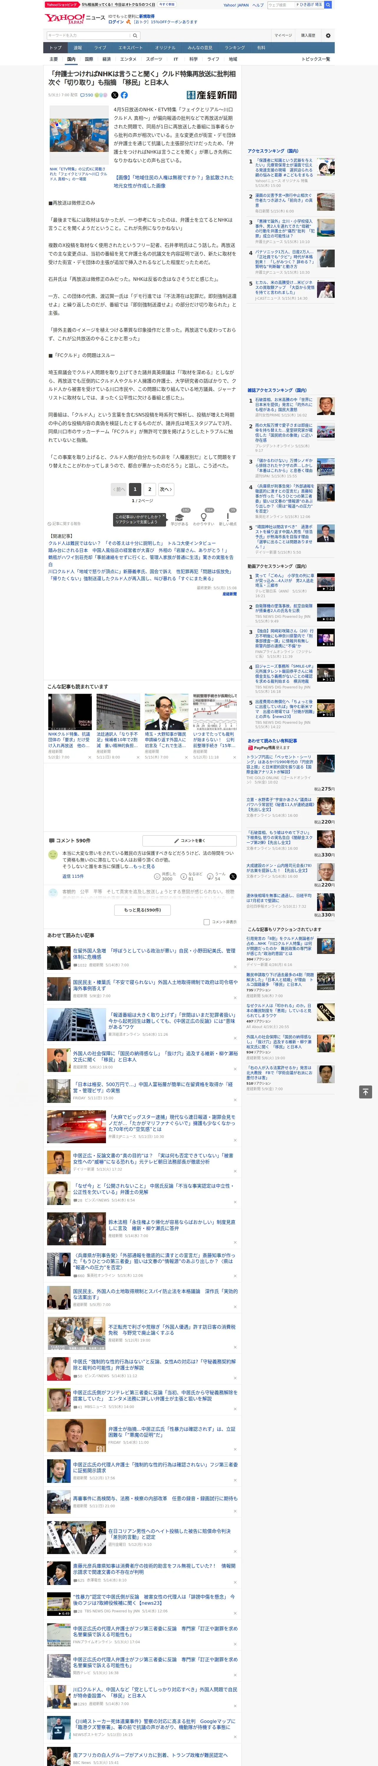Select the 速報 navigation tab

tap(77, 48)
